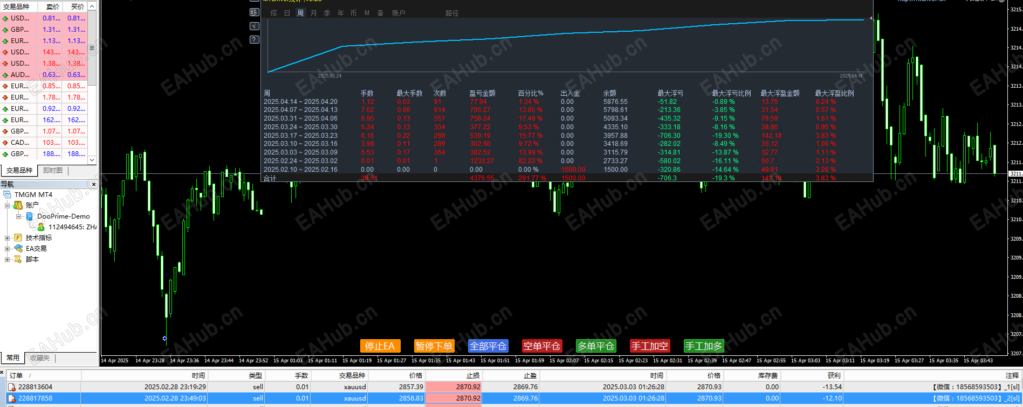Click the 脚本 scripts scroll icon
1023x407 pixels.
pyautogui.click(x=18, y=259)
